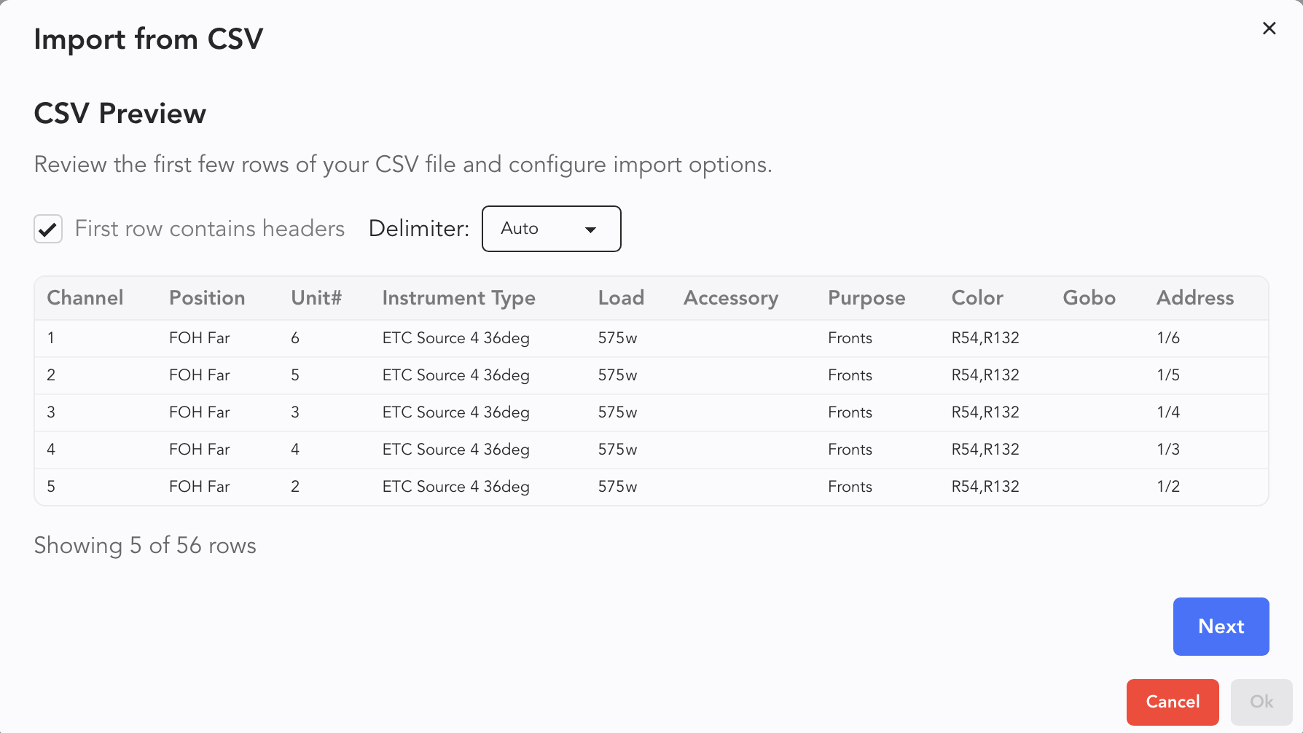
Task: Select the row with address 1/6
Action: [651, 338]
